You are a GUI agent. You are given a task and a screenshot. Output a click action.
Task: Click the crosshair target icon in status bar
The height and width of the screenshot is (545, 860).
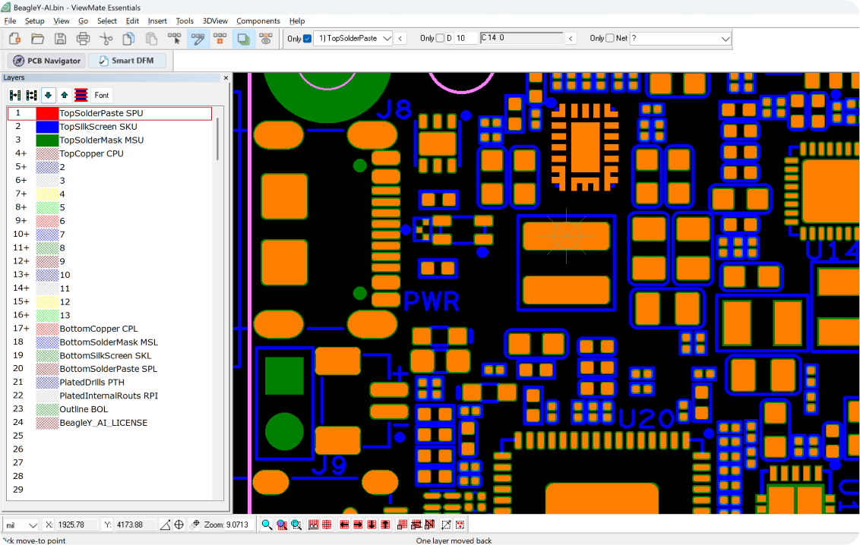[x=179, y=525]
